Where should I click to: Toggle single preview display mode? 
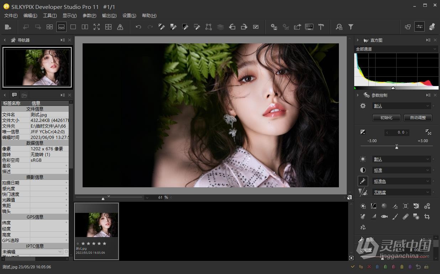[73, 27]
